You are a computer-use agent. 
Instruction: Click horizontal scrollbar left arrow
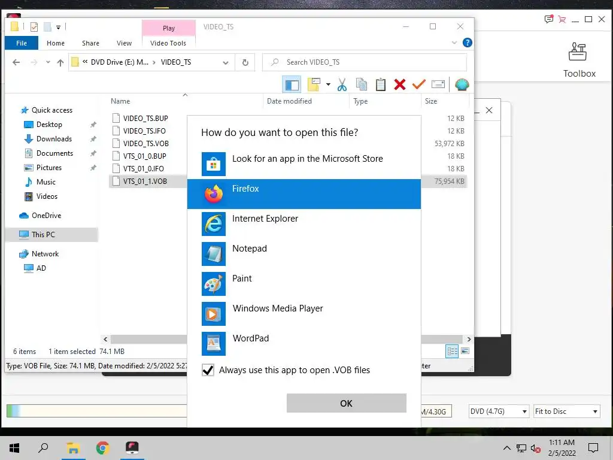(x=105, y=339)
